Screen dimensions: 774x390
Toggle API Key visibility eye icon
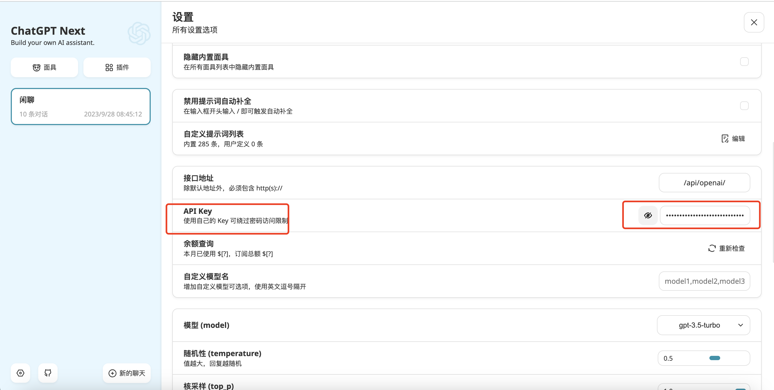(648, 215)
